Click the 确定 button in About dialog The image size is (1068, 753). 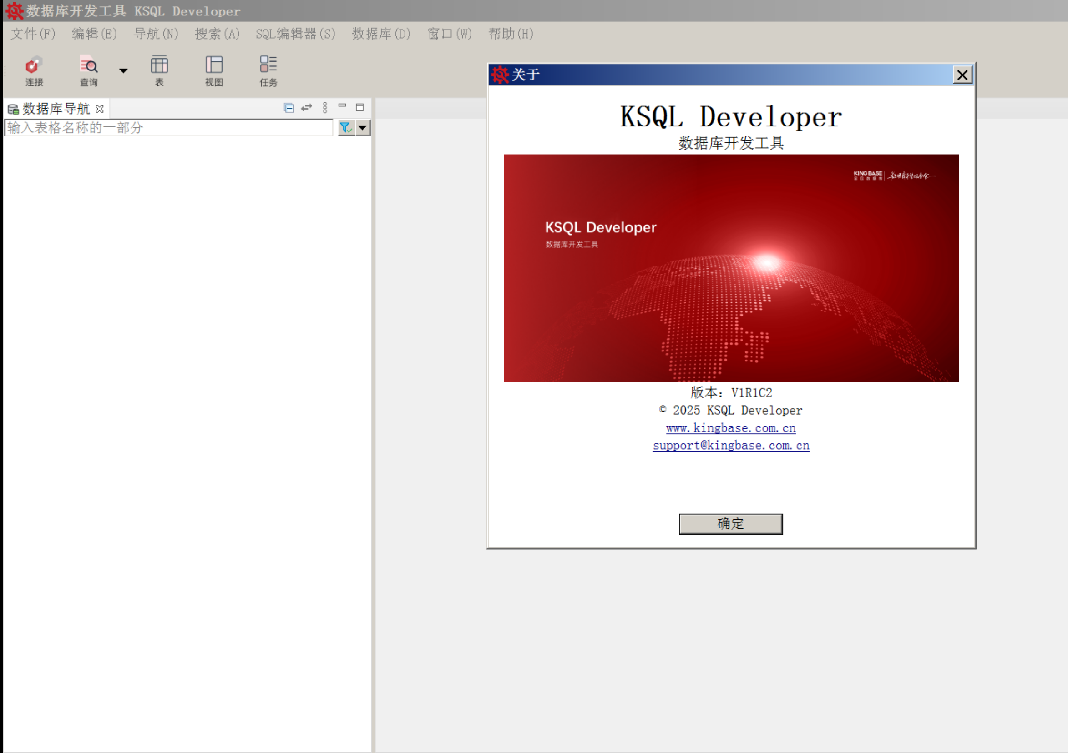tap(730, 524)
